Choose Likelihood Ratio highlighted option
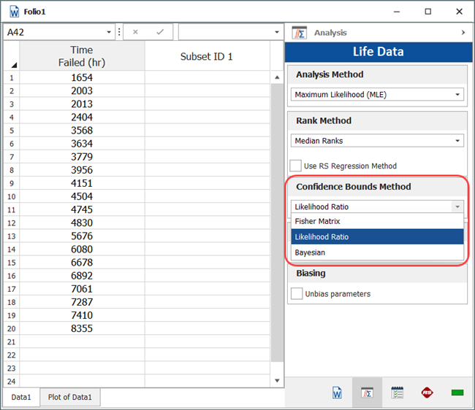 pos(377,237)
